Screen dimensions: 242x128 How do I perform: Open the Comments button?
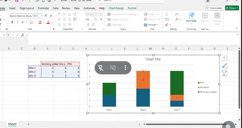(214, 8)
